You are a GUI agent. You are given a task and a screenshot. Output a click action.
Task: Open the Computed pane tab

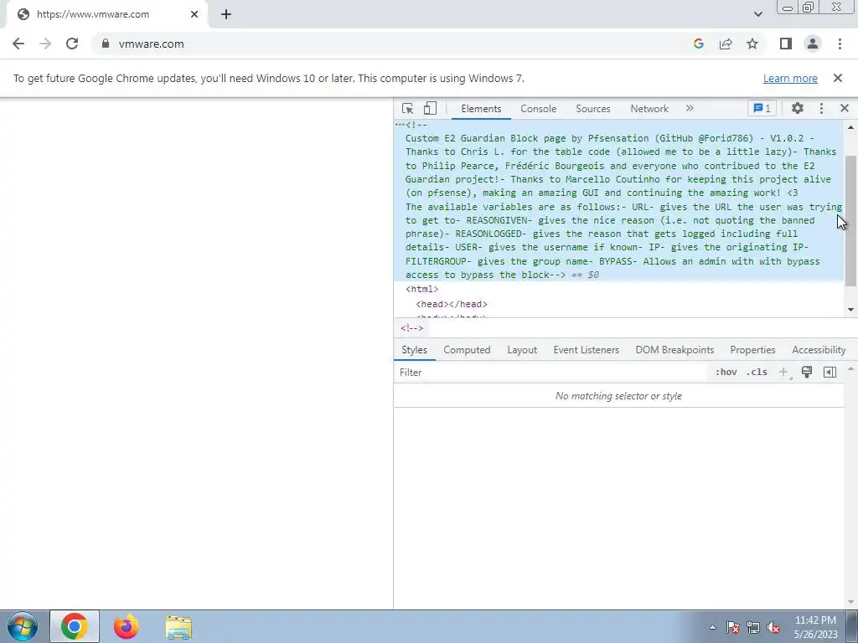click(x=467, y=350)
